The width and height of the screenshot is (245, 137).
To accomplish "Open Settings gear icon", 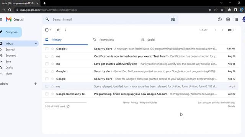I will pyautogui.click(x=228, y=19).
